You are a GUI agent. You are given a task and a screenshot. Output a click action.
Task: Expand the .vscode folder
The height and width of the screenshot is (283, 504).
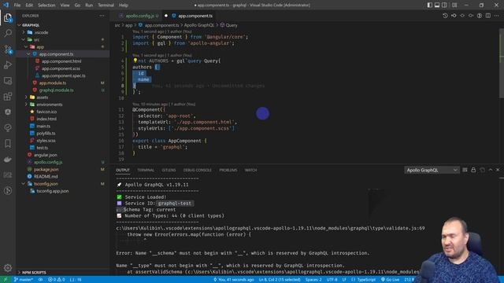pos(24,32)
